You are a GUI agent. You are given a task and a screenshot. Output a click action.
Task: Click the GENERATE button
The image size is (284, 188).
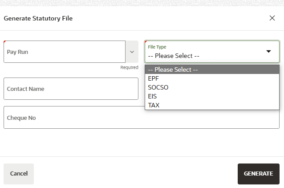pyautogui.click(x=258, y=174)
